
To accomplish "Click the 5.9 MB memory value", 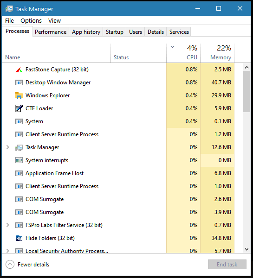I will (x=223, y=108).
